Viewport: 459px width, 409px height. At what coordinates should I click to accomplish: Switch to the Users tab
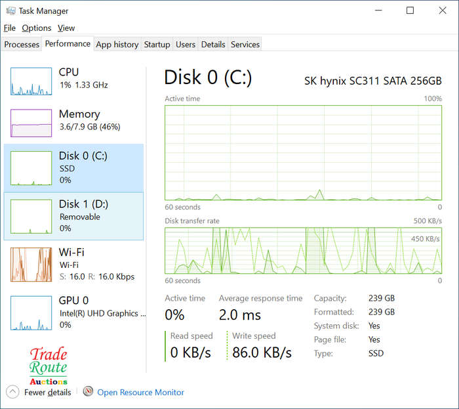point(186,44)
